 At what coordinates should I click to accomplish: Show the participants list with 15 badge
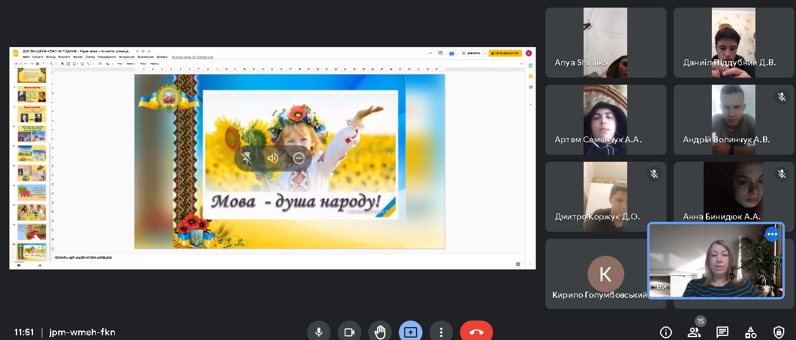[x=694, y=332]
